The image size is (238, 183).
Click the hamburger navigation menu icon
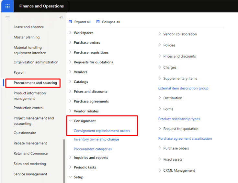[7, 18]
